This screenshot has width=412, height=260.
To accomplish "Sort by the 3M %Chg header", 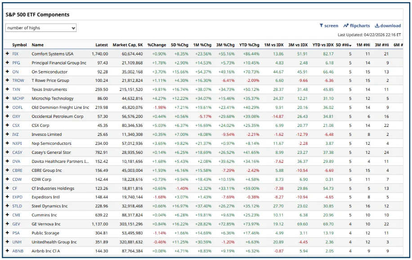I will tap(225, 45).
